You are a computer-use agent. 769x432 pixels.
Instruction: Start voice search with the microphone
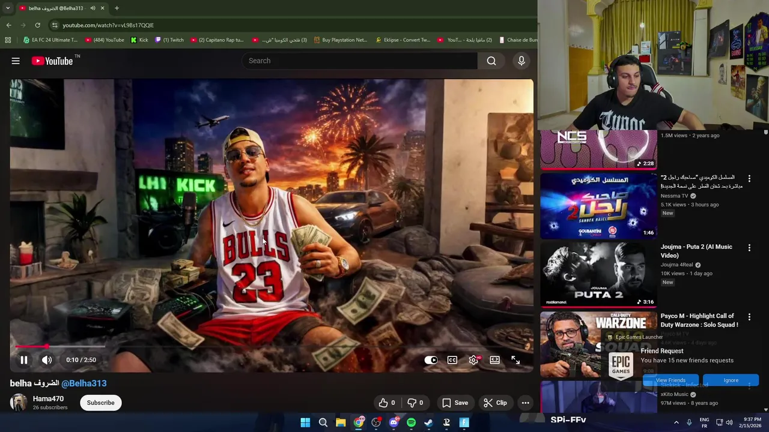pyautogui.click(x=521, y=61)
